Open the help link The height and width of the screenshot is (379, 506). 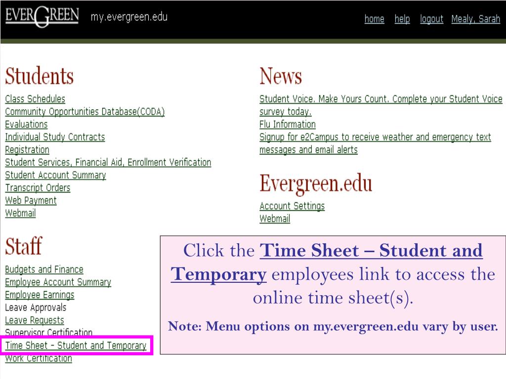[x=402, y=19]
